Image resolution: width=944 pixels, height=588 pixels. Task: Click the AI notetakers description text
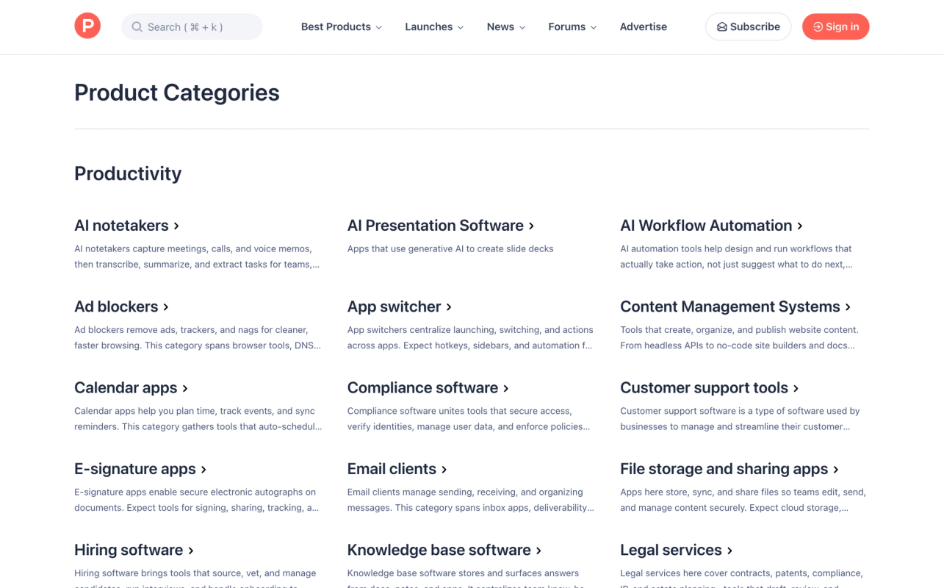pyautogui.click(x=197, y=257)
